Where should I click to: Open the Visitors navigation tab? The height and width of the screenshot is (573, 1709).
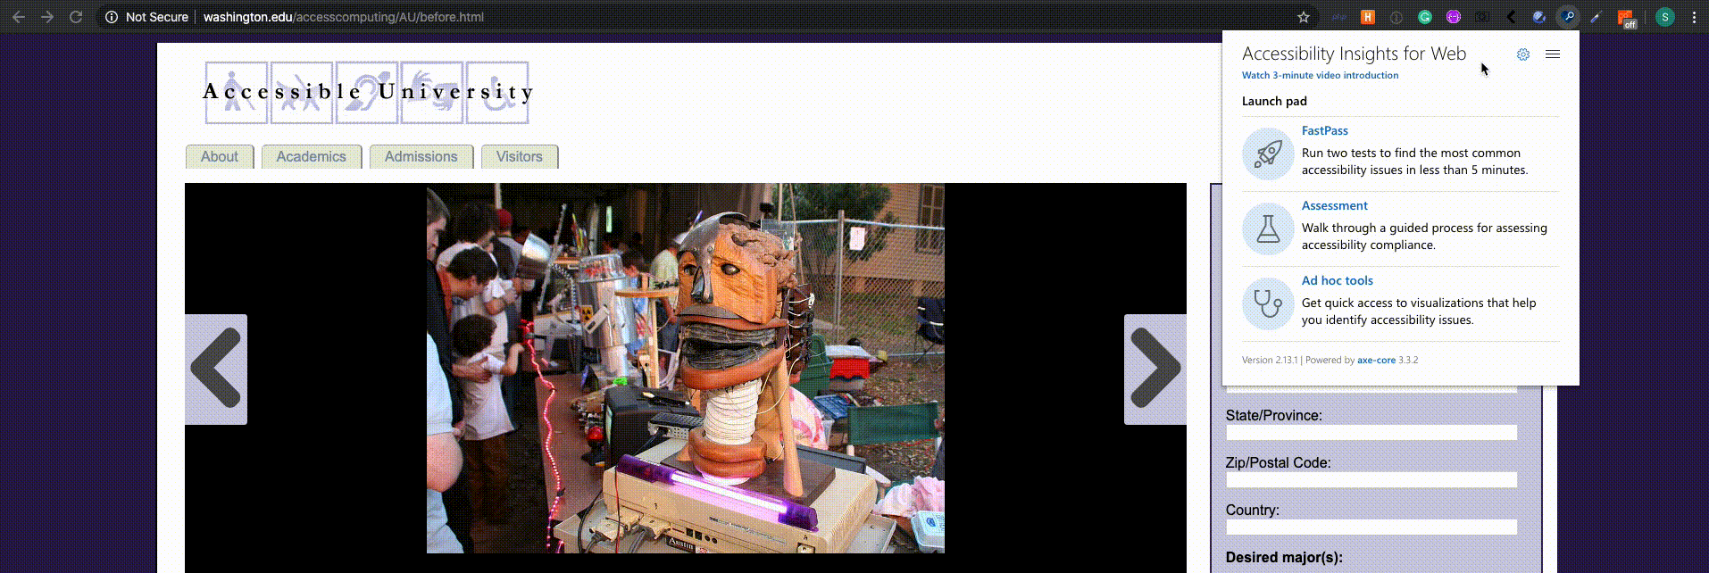(520, 156)
